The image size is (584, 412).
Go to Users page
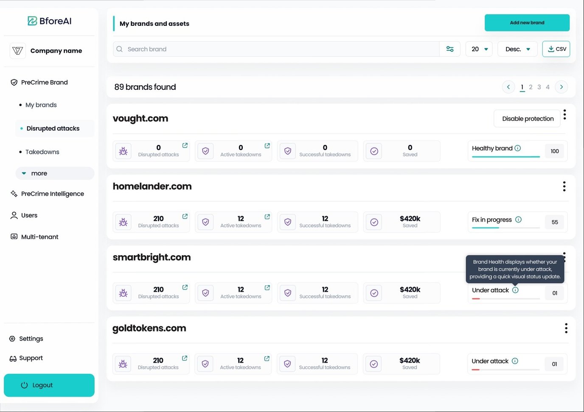(24, 215)
